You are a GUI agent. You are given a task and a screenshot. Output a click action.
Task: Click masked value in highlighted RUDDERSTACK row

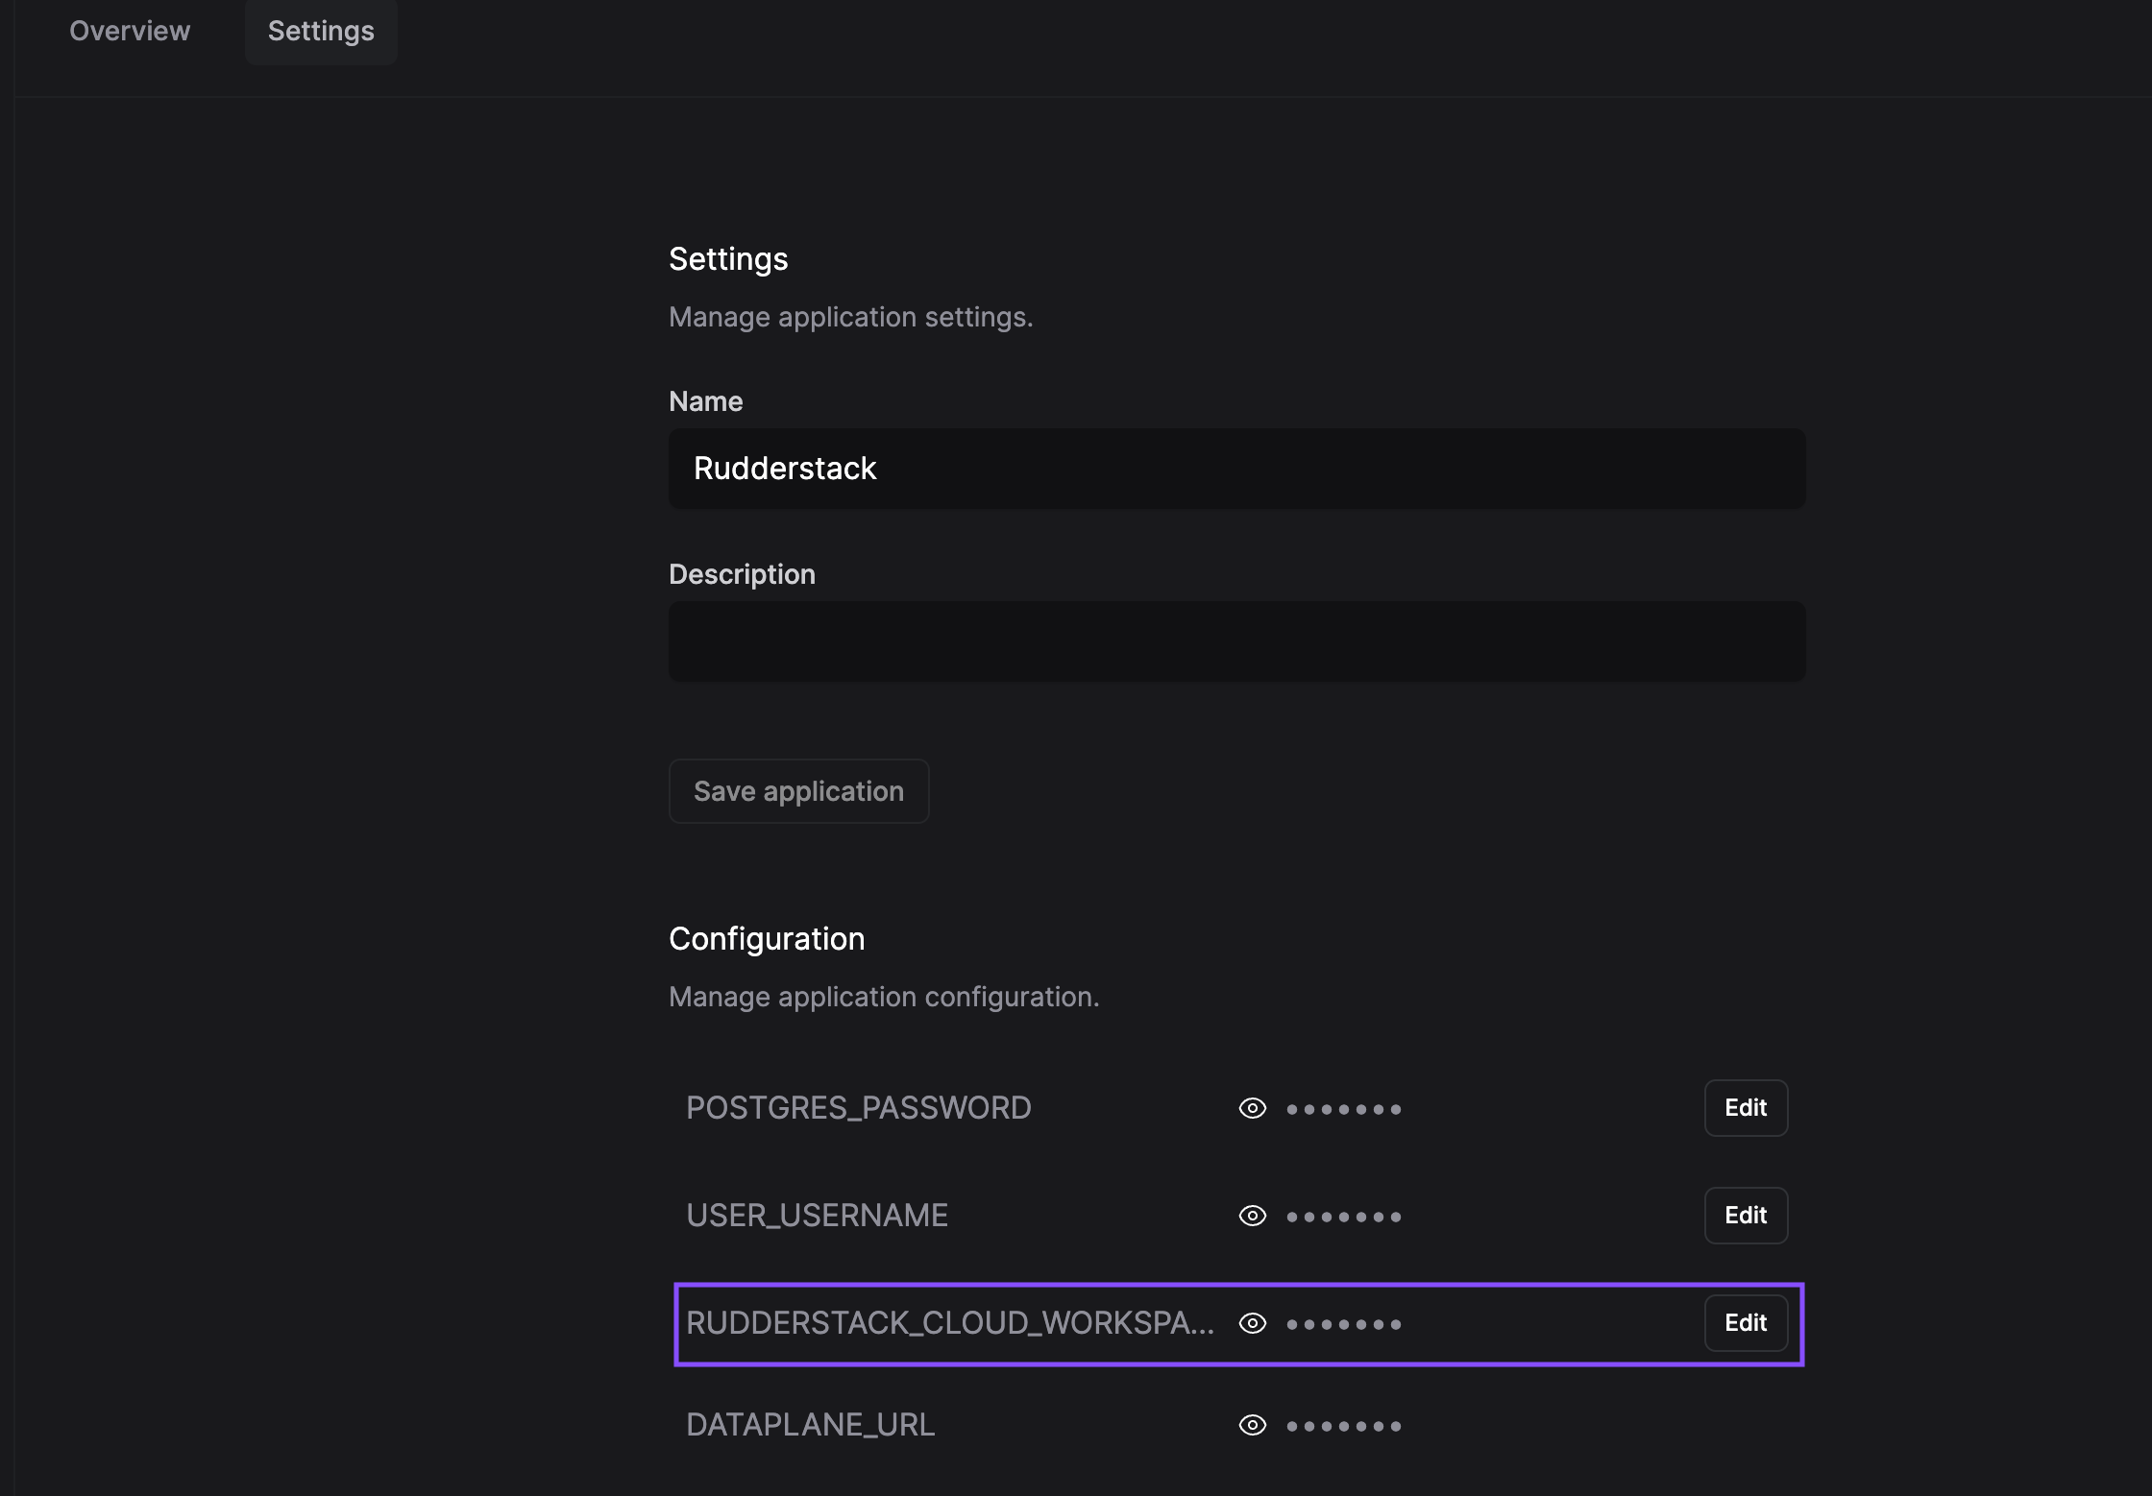click(1343, 1324)
